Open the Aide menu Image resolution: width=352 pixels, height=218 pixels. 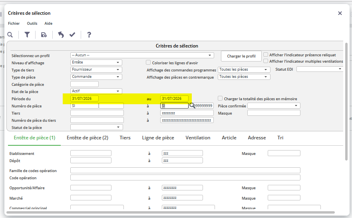[48, 23]
